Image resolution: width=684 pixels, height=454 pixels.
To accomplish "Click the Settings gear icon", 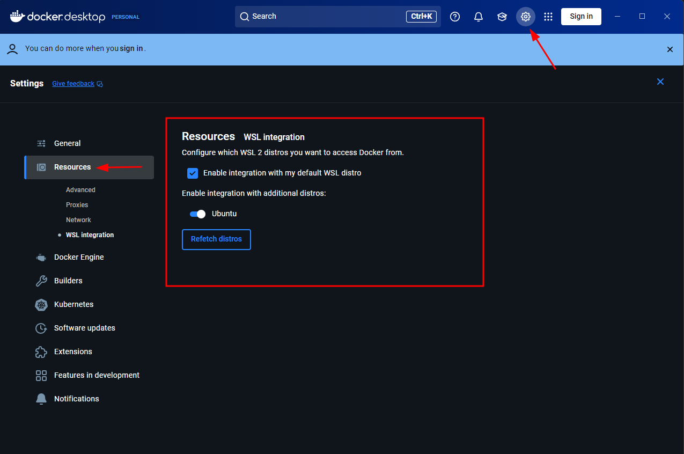I will [526, 17].
